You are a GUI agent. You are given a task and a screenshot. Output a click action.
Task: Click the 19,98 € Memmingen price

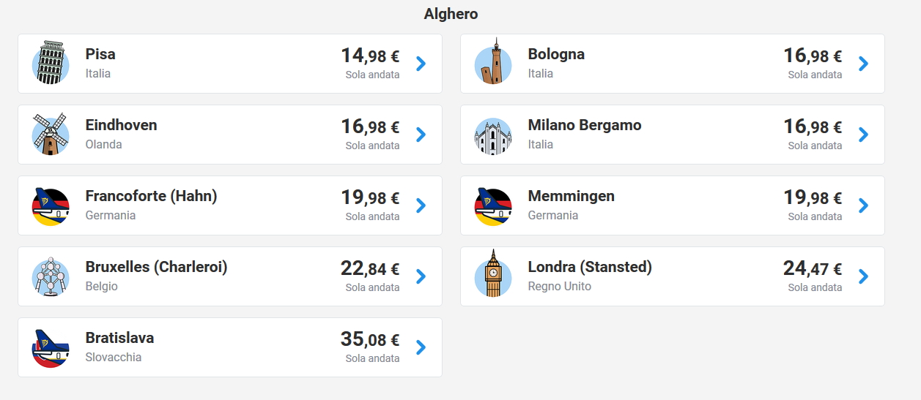pyautogui.click(x=813, y=198)
